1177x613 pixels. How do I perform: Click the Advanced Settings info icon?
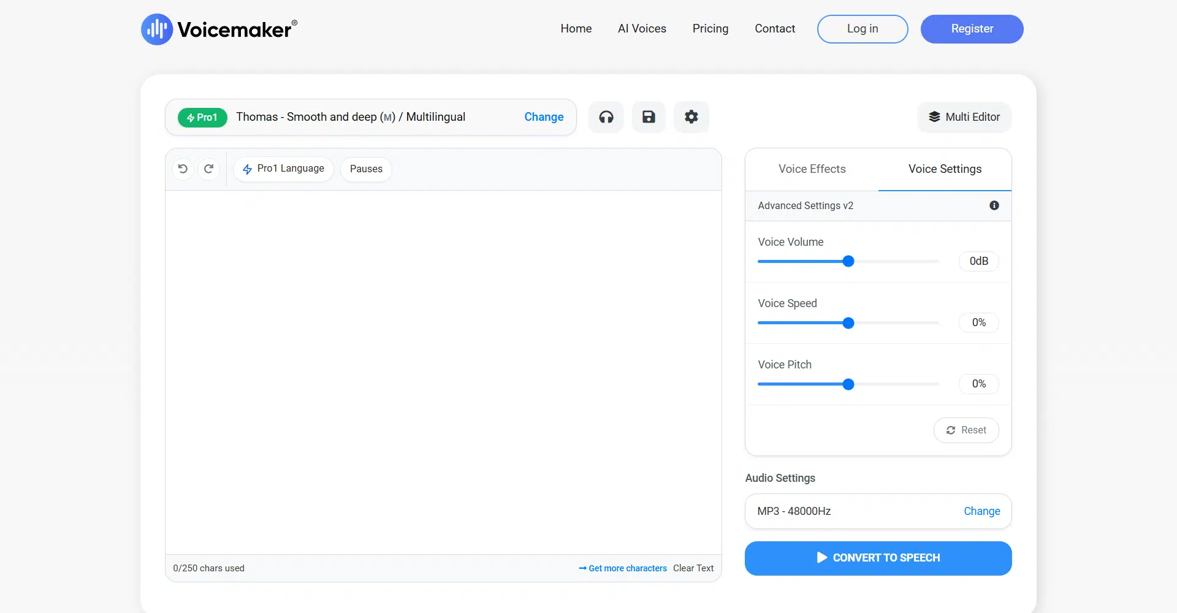tap(994, 205)
